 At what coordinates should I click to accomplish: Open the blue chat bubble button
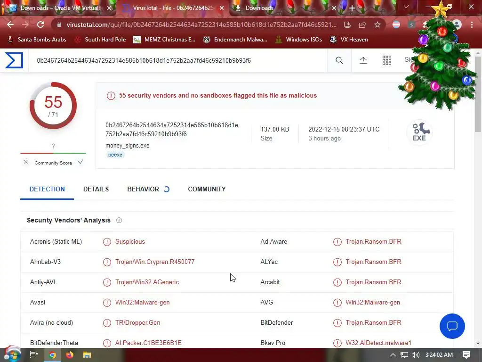pos(452,326)
